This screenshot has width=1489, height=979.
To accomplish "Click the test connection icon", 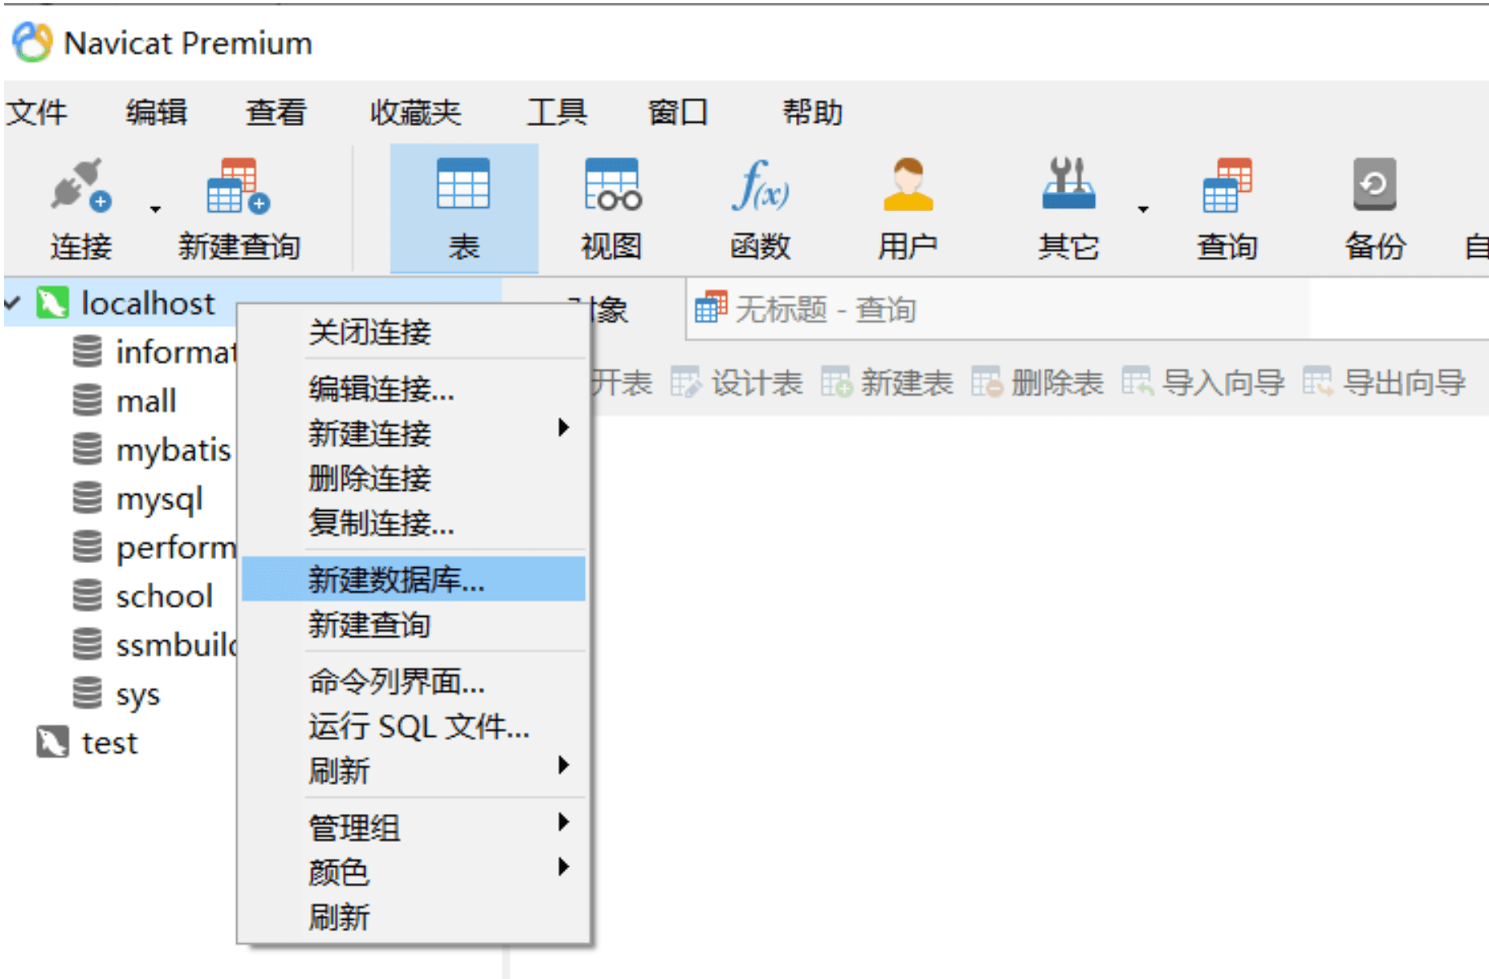I will coord(53,741).
